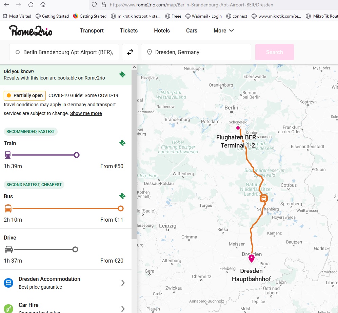The image size is (338, 313).
Task: Click the Train price From €50
Action: pyautogui.click(x=112, y=166)
